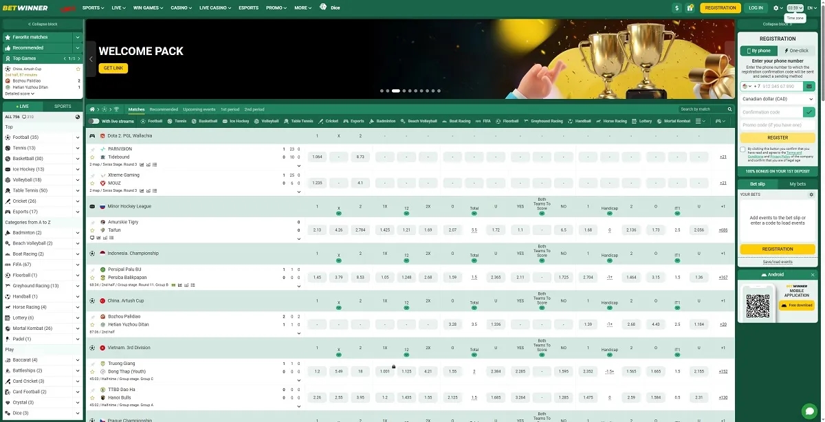Image resolution: width=825 pixels, height=422 pixels.
Task: Open the EN language dropdown
Action: [813, 8]
